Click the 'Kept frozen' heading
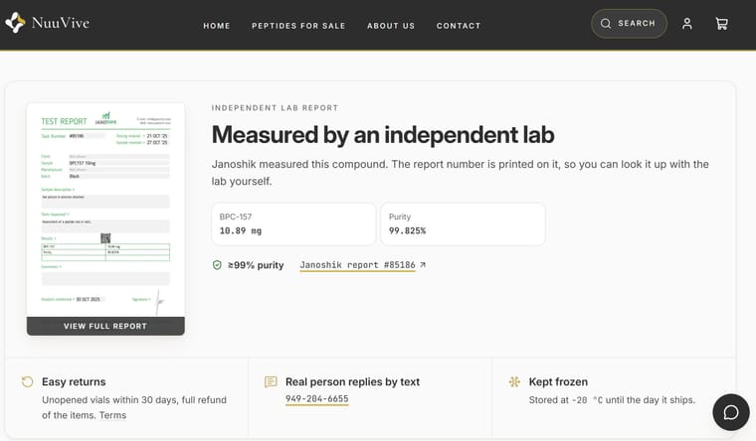Viewport: 756px width, 441px height. (x=558, y=381)
